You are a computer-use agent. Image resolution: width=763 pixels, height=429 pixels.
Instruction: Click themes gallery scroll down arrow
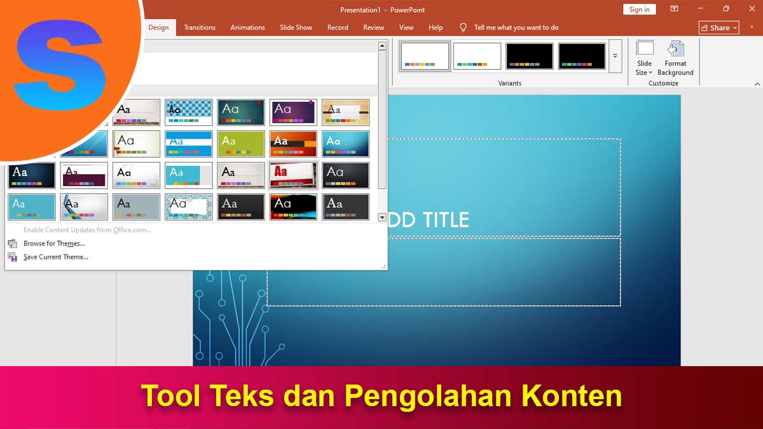pos(382,217)
